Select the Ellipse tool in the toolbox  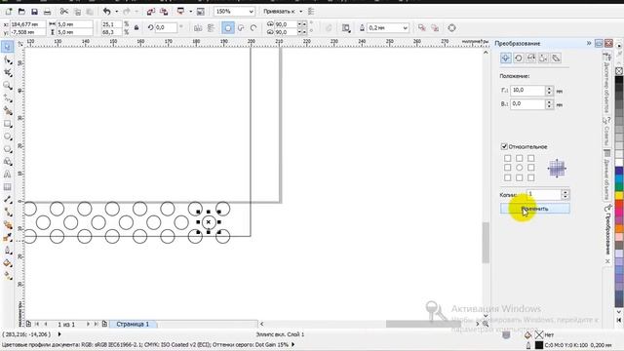[x=7, y=136]
